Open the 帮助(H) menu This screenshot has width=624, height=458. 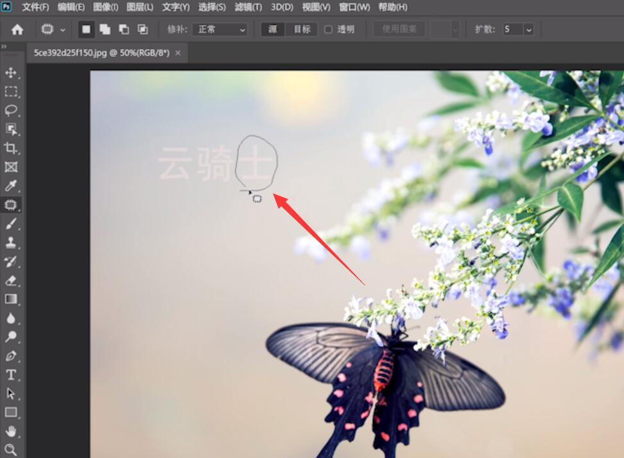point(392,7)
